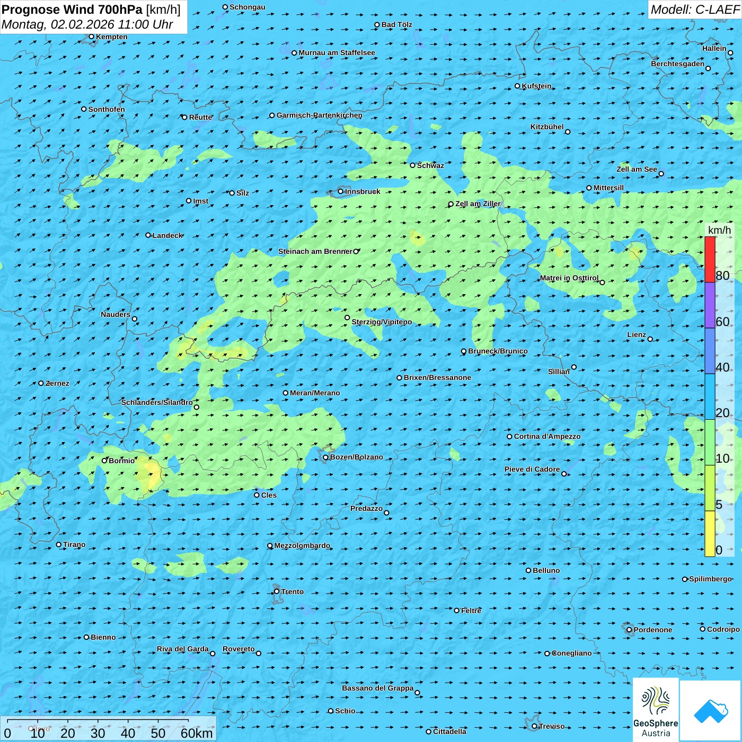This screenshot has width=742, height=742.
Task: Click the 'Bad Tölz' label
Action: pyautogui.click(x=396, y=24)
